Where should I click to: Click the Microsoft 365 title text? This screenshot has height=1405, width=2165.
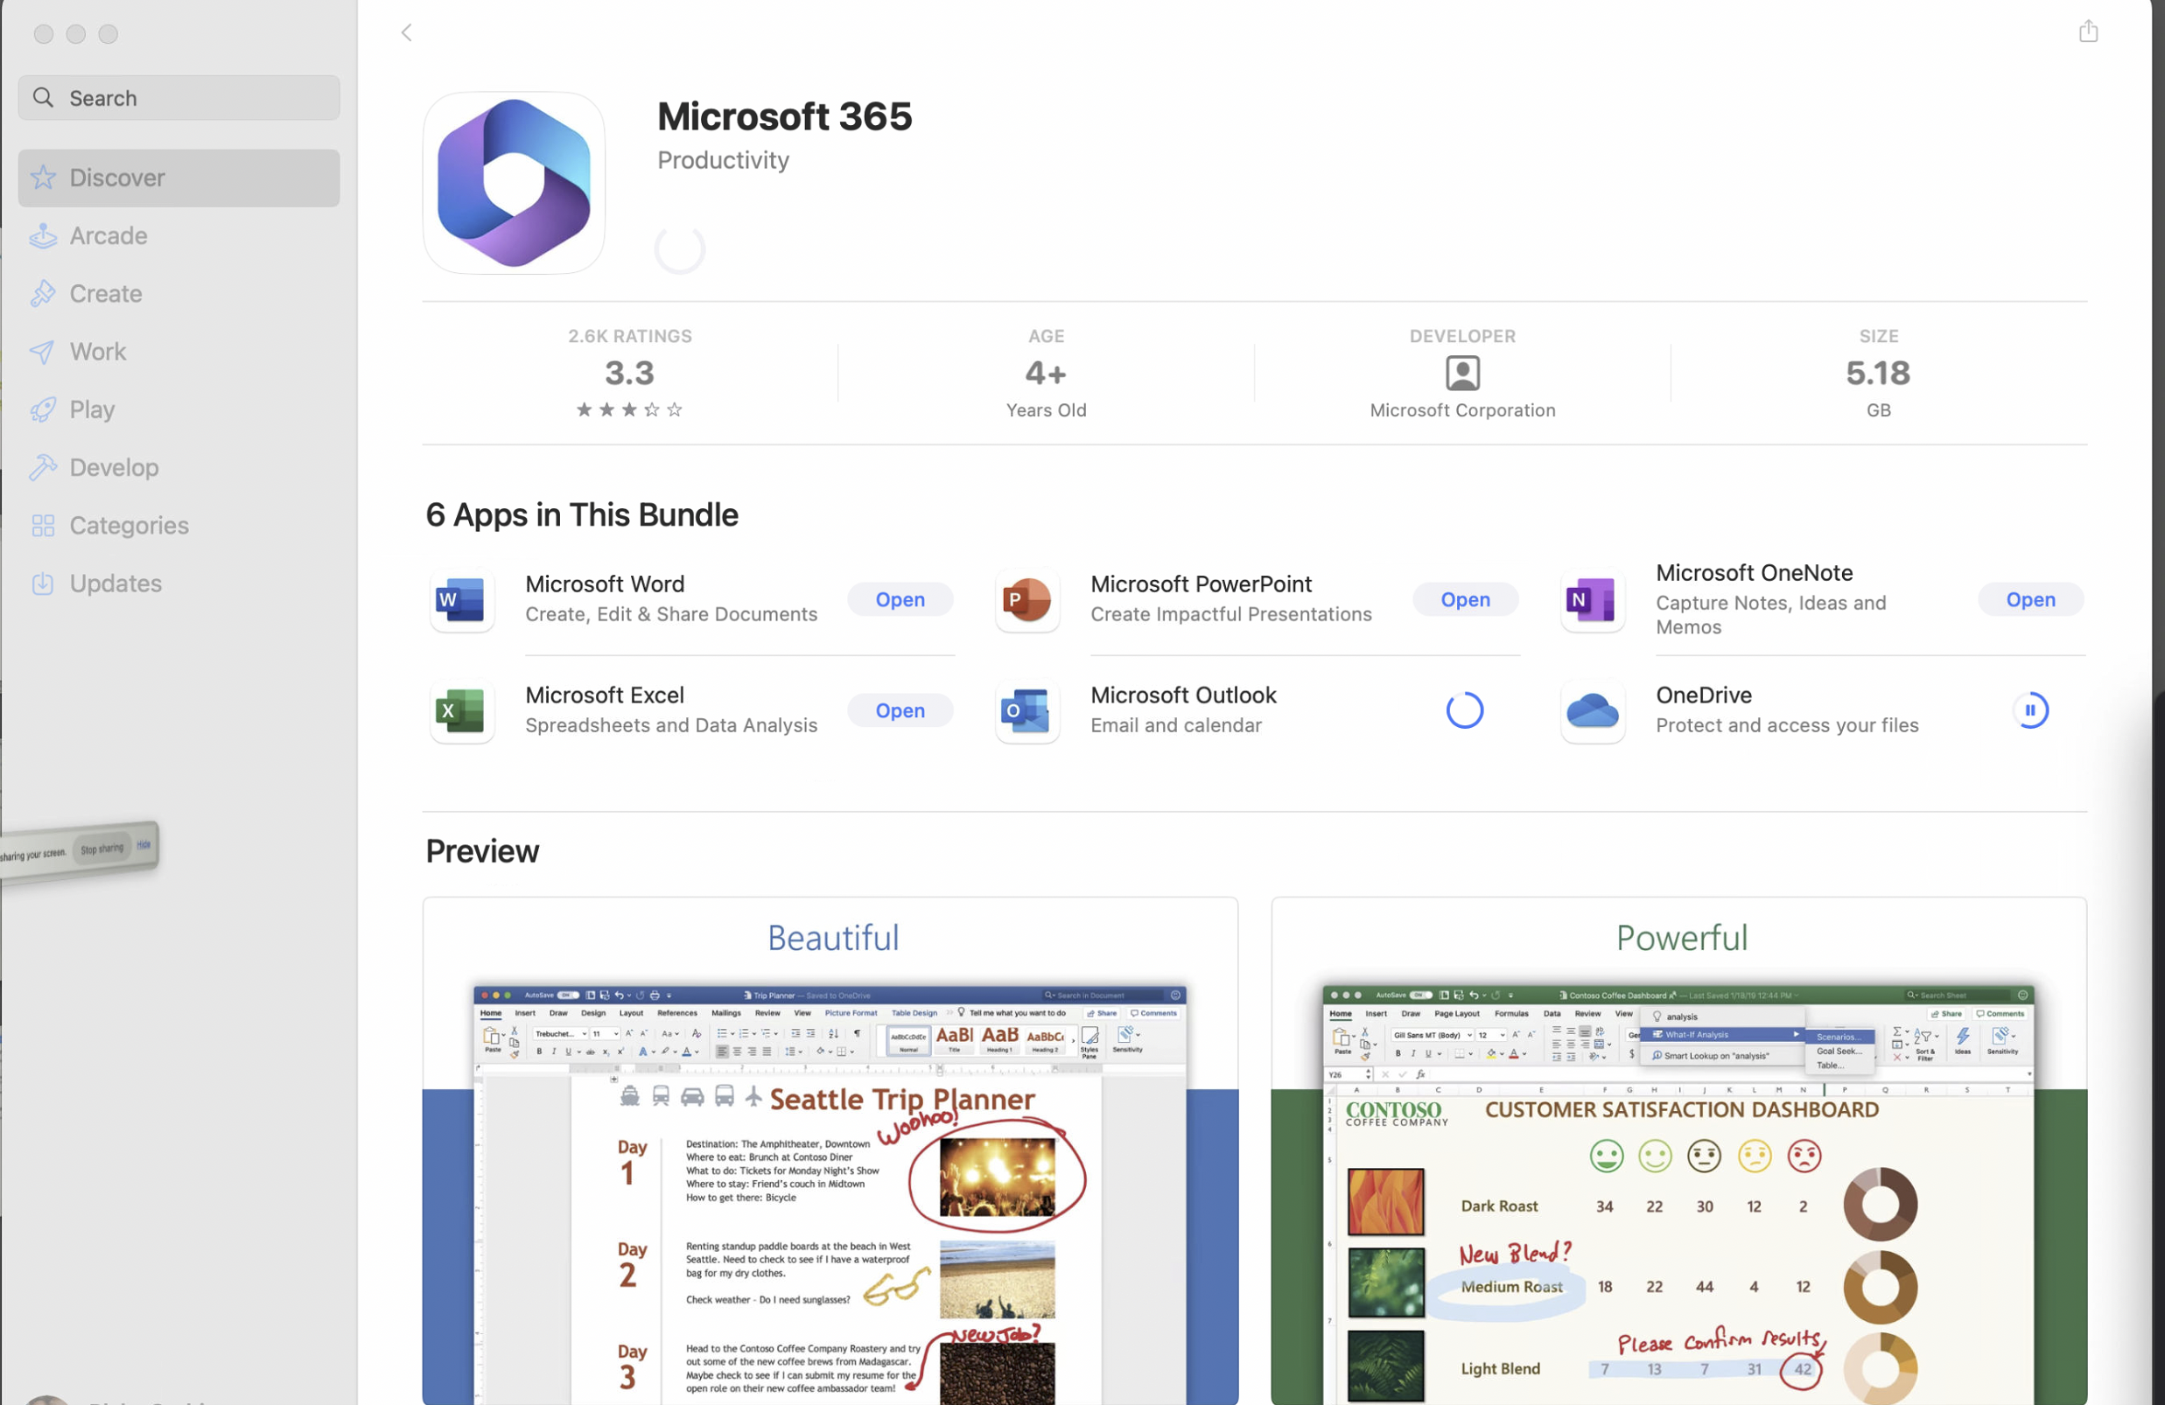[784, 116]
